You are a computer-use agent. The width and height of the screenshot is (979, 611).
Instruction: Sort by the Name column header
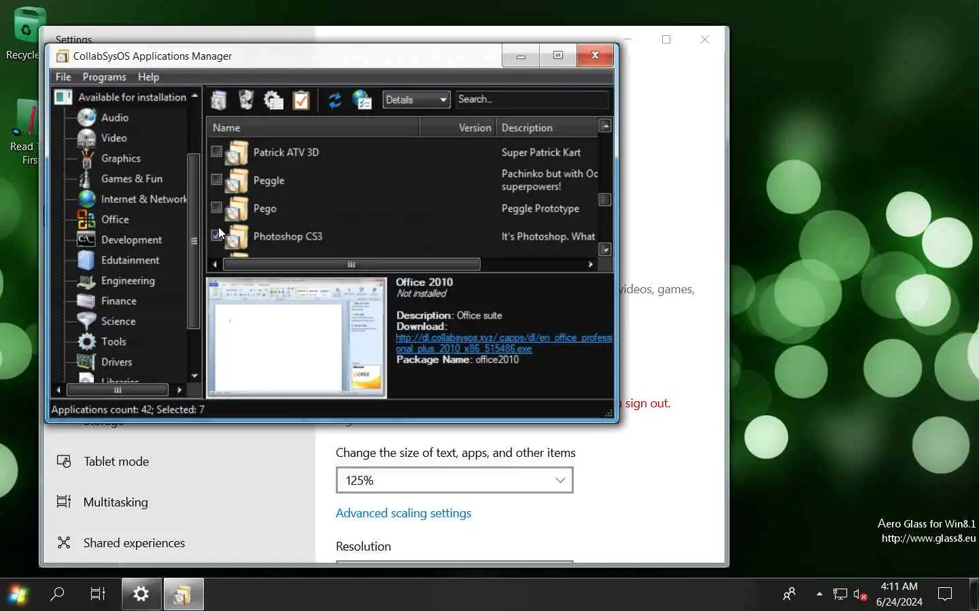[x=313, y=128]
